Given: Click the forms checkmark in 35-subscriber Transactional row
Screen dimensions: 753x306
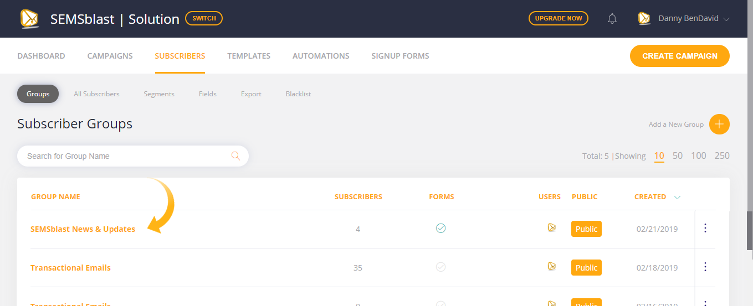Looking at the screenshot, I should click(440, 267).
